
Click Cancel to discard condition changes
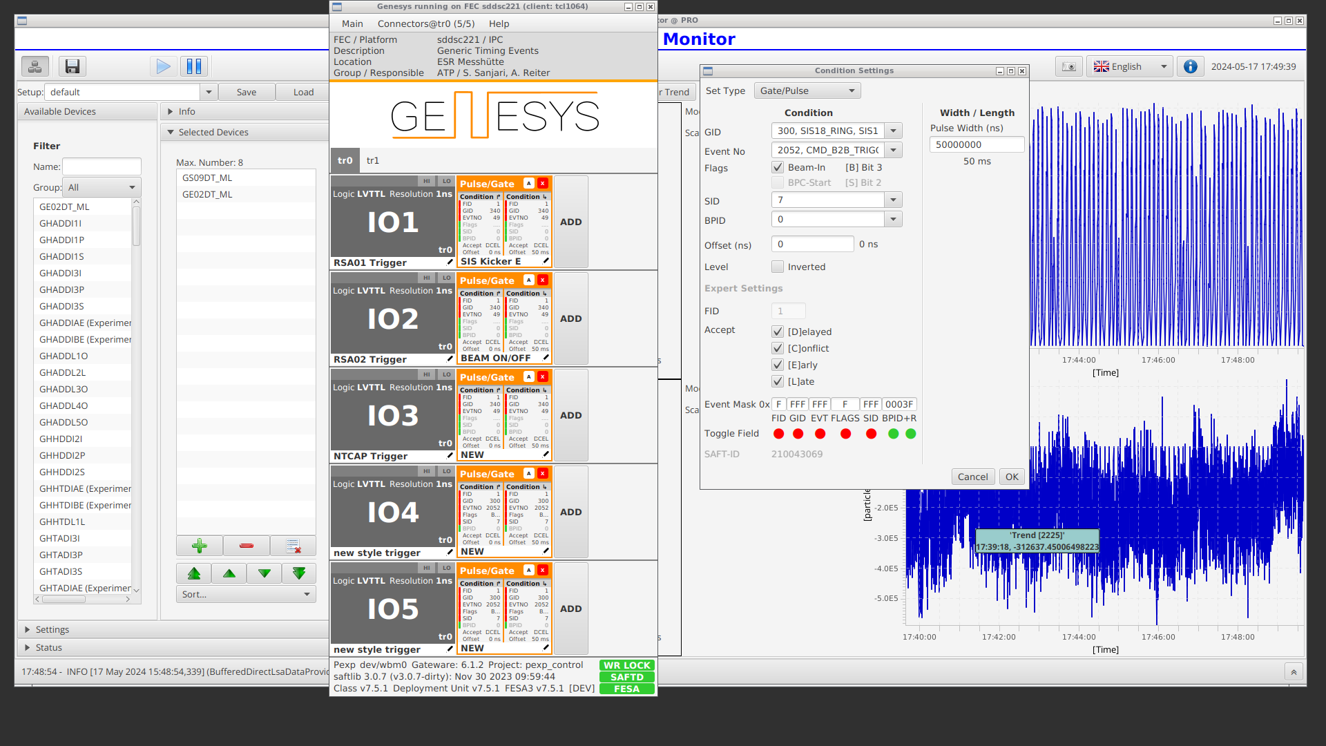pos(972,475)
